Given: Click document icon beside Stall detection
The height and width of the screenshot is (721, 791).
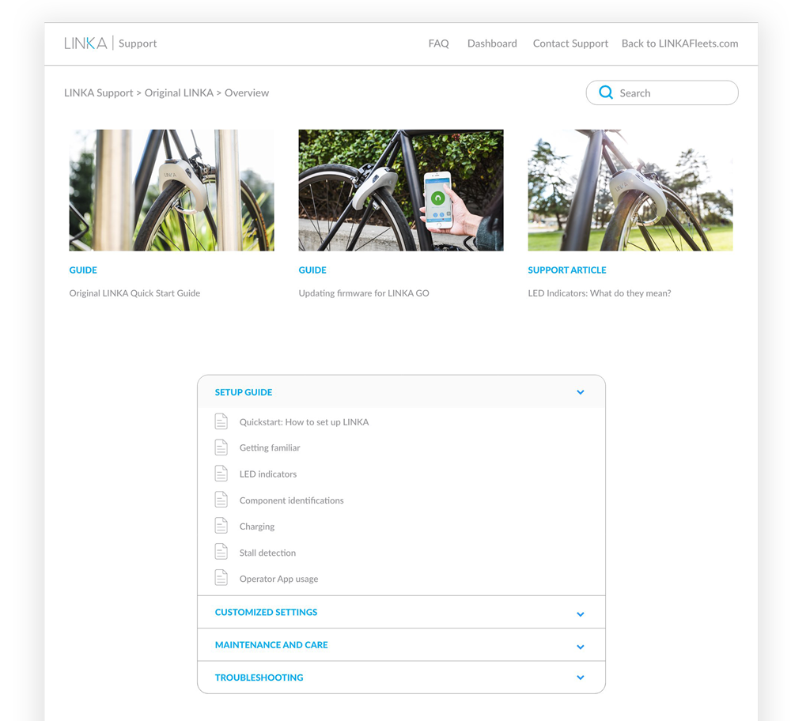Looking at the screenshot, I should point(221,552).
